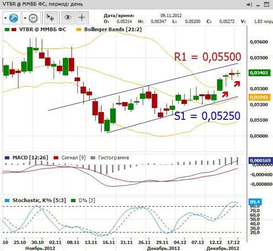The image size is (273, 251).
Task: Click the blue MACD legend swatch
Action: point(7,158)
